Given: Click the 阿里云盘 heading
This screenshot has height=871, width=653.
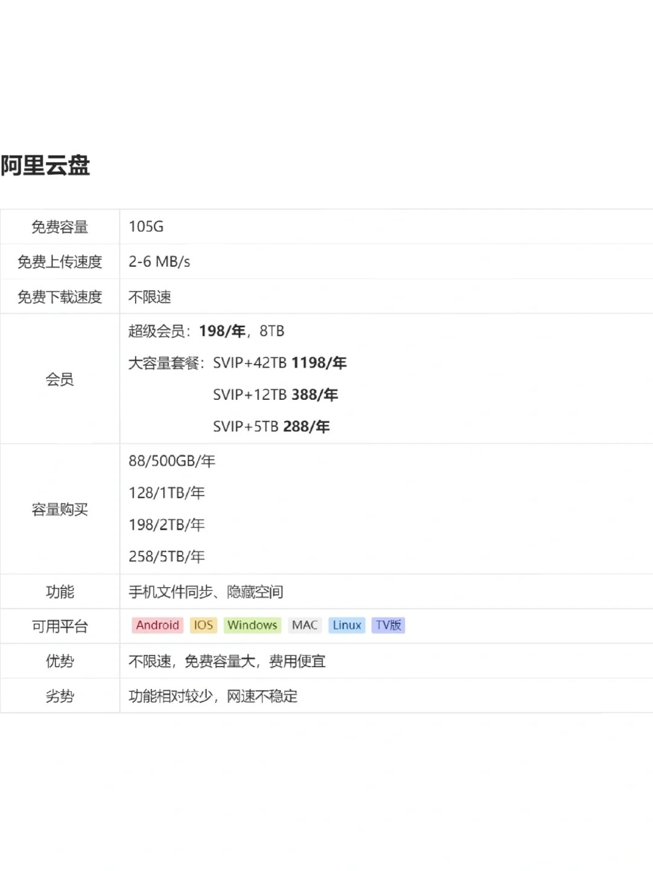Looking at the screenshot, I should coord(45,165).
